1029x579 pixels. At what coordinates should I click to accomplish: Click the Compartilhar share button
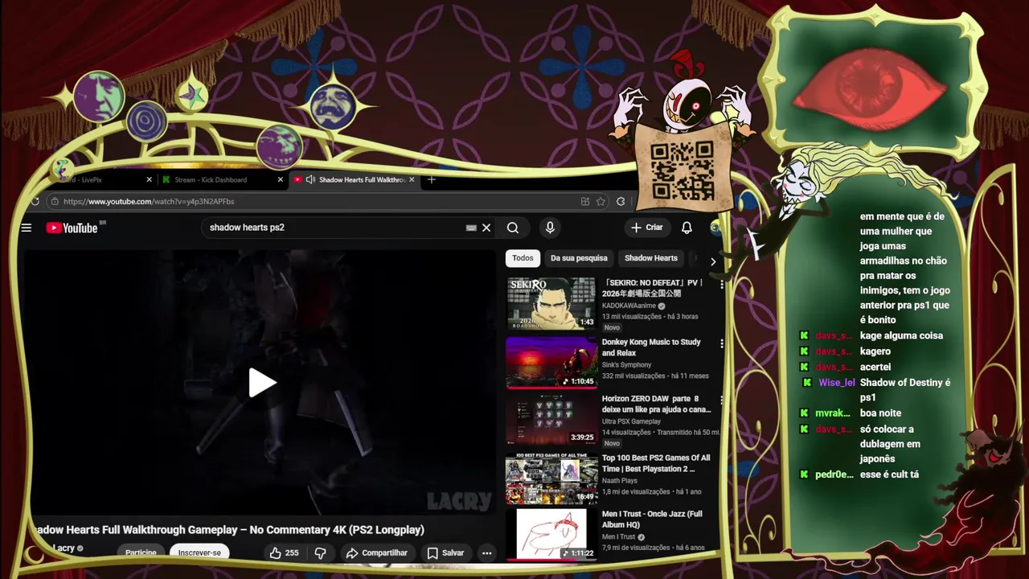[x=377, y=552]
